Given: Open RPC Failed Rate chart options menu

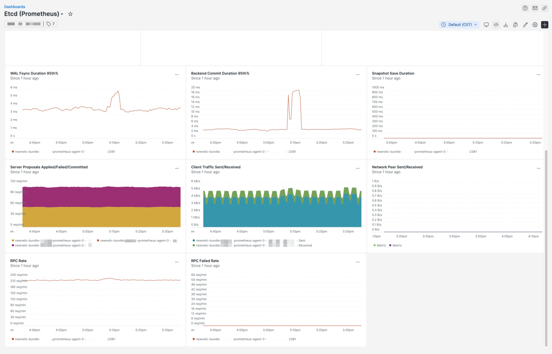Looking at the screenshot, I should pos(358,262).
